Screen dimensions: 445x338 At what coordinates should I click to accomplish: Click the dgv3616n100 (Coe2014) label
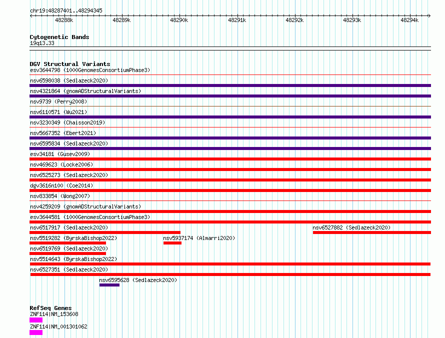point(61,185)
